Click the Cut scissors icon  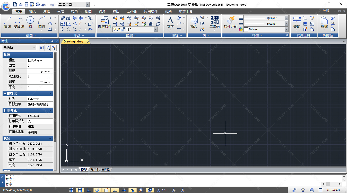click(333, 24)
